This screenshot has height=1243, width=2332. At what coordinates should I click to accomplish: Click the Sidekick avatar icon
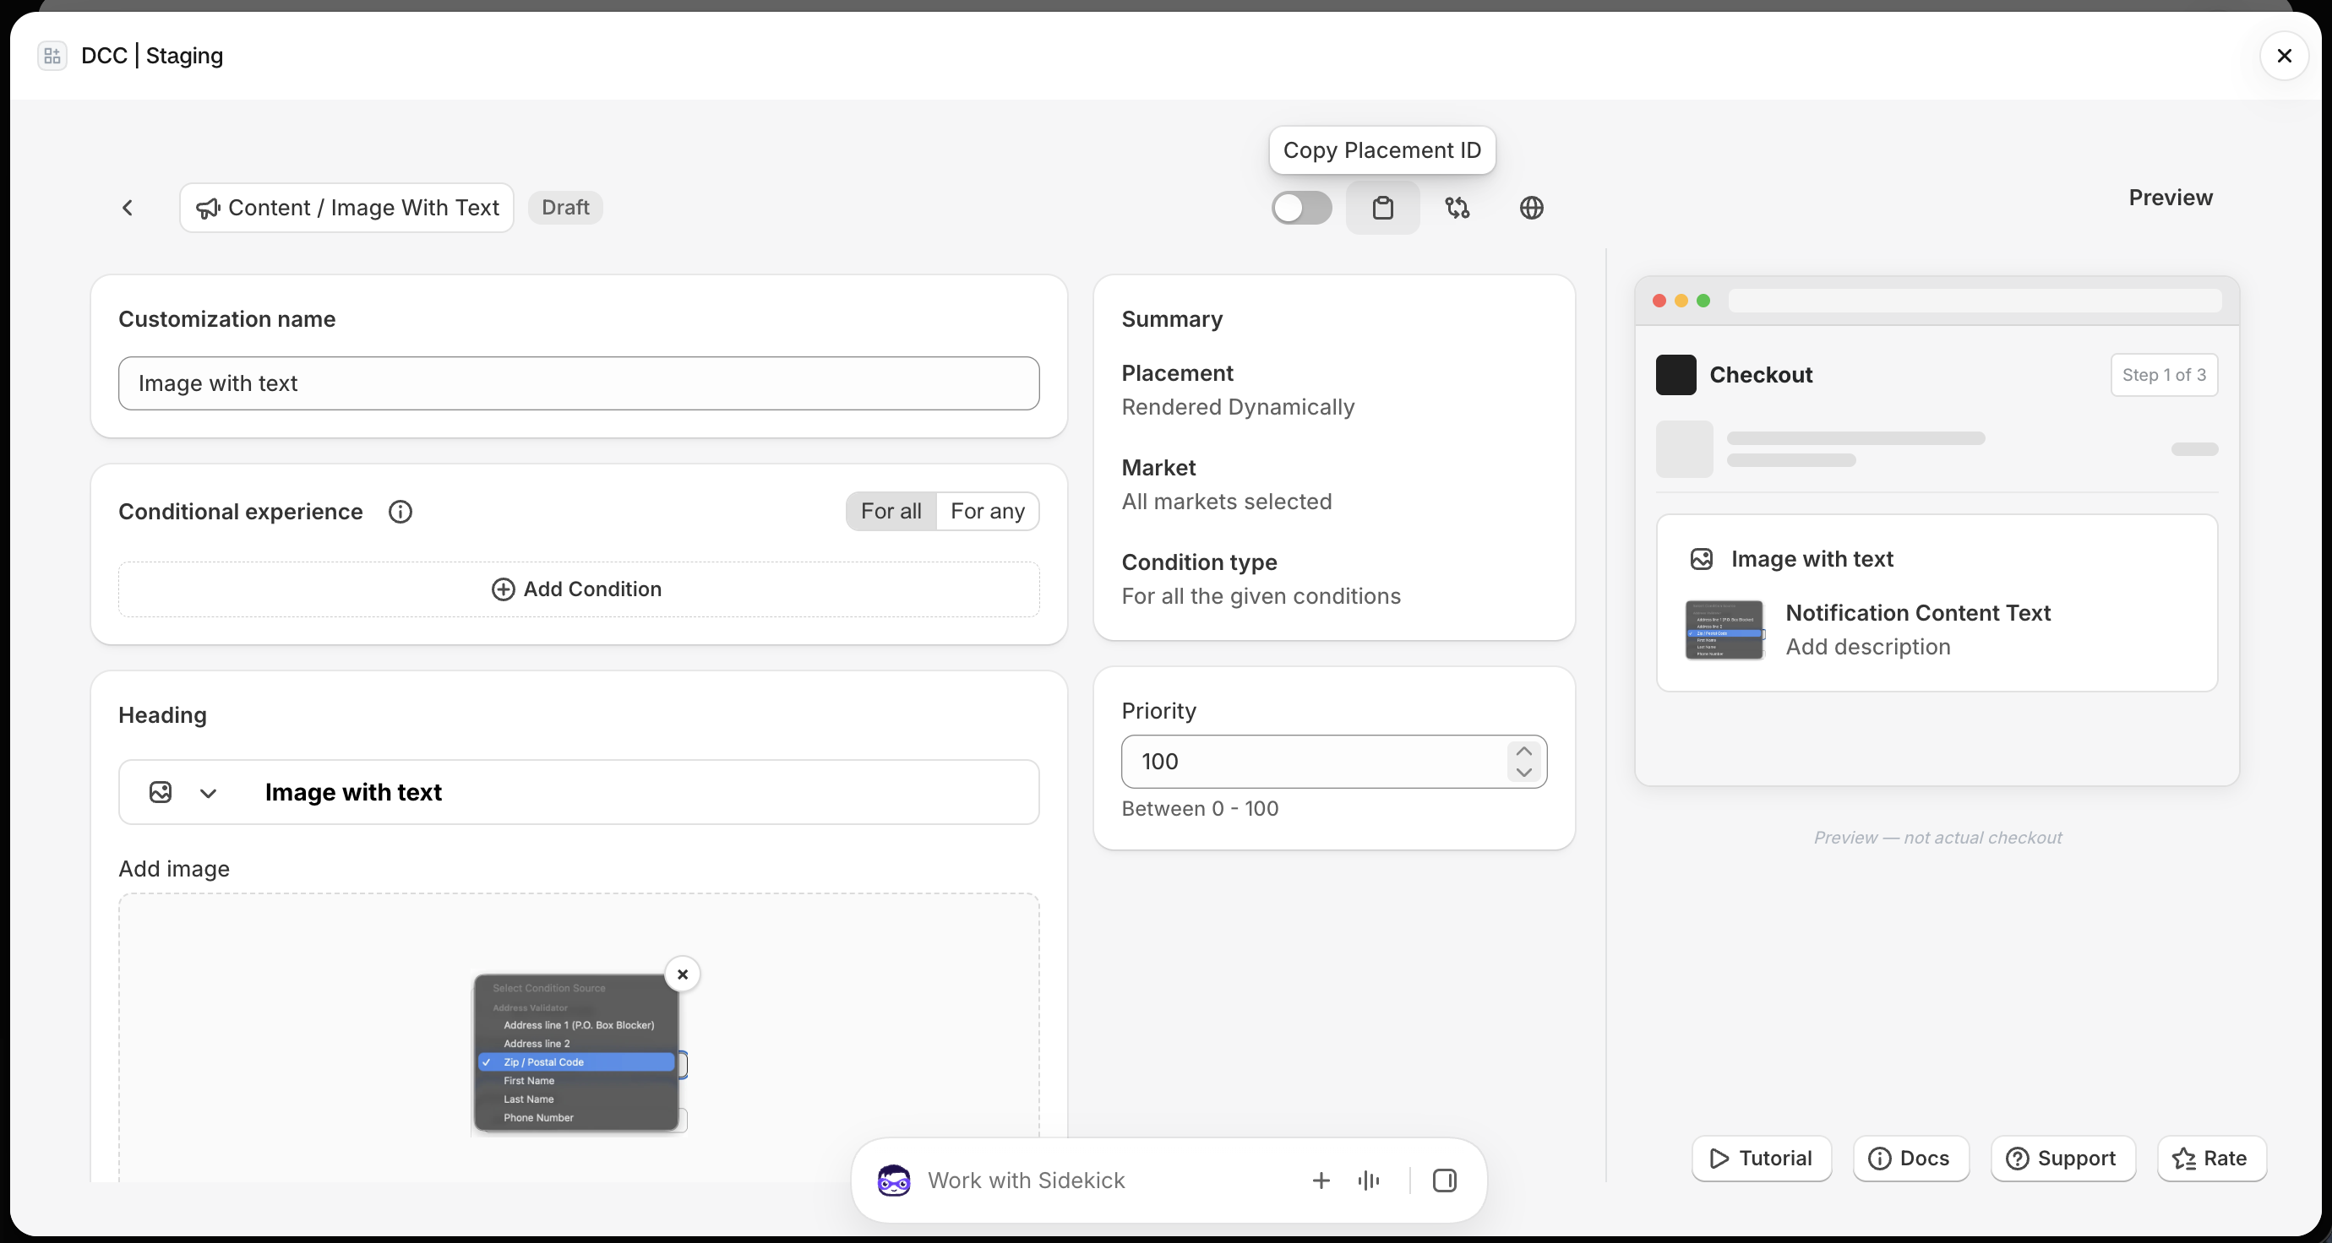click(894, 1181)
